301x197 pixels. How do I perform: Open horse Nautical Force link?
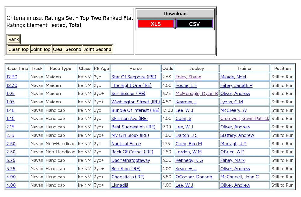126,144
